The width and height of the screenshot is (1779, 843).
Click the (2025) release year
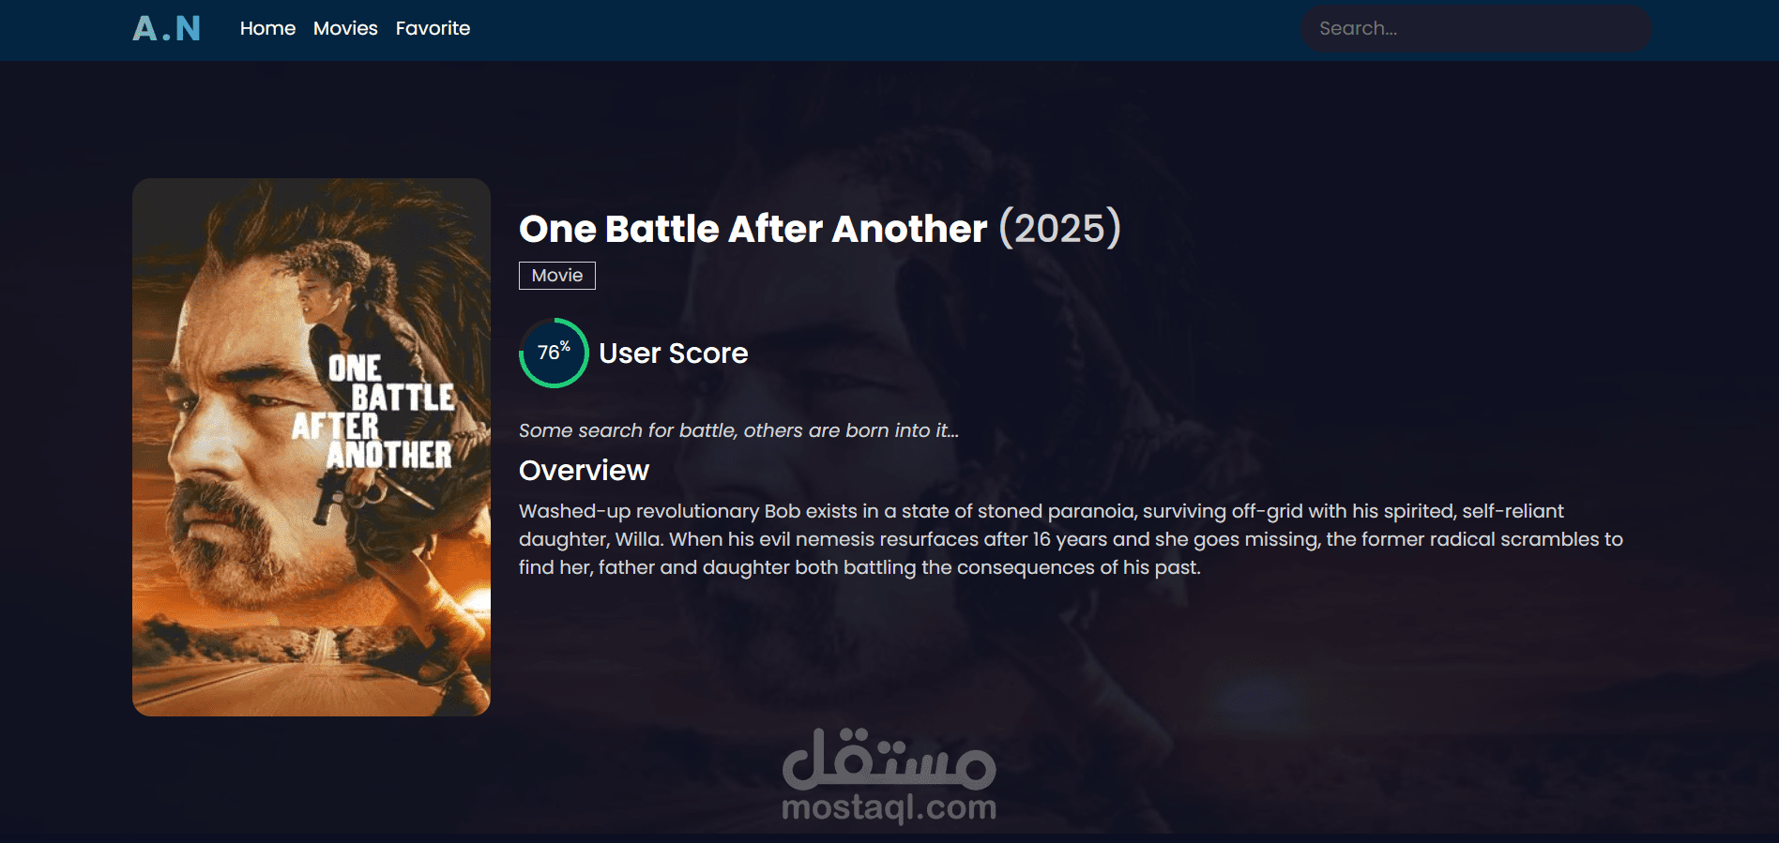1060,228
